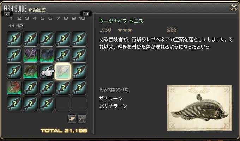240x141 pixels.
Task: Click the first unknown fish slot
Action: point(14,39)
